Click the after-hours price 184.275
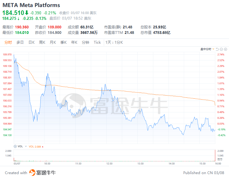Image resolution: width=229 pixels, height=179 pixels. (9, 18)
